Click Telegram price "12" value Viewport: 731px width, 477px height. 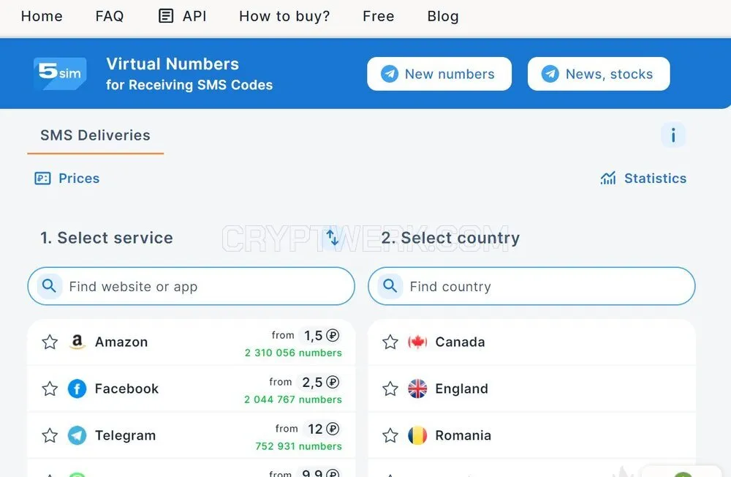point(315,429)
